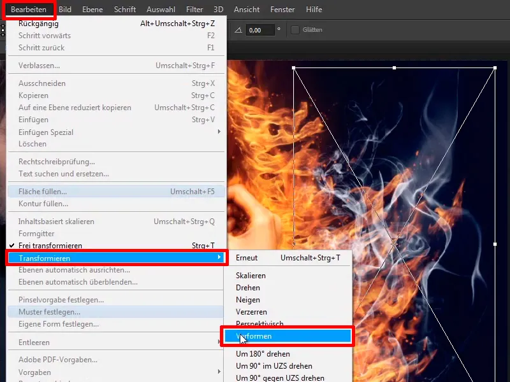Select Um 90° im UZS drehen
510x382 pixels.
coord(288,365)
